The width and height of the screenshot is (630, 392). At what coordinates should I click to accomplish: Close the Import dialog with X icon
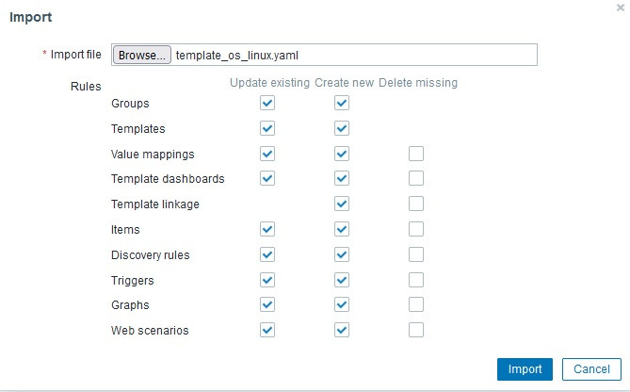620,8
